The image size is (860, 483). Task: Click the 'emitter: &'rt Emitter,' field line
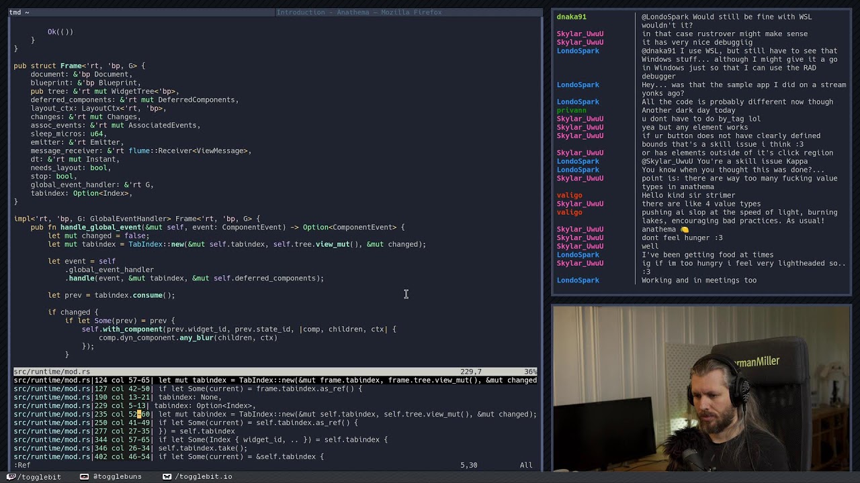pos(77,142)
